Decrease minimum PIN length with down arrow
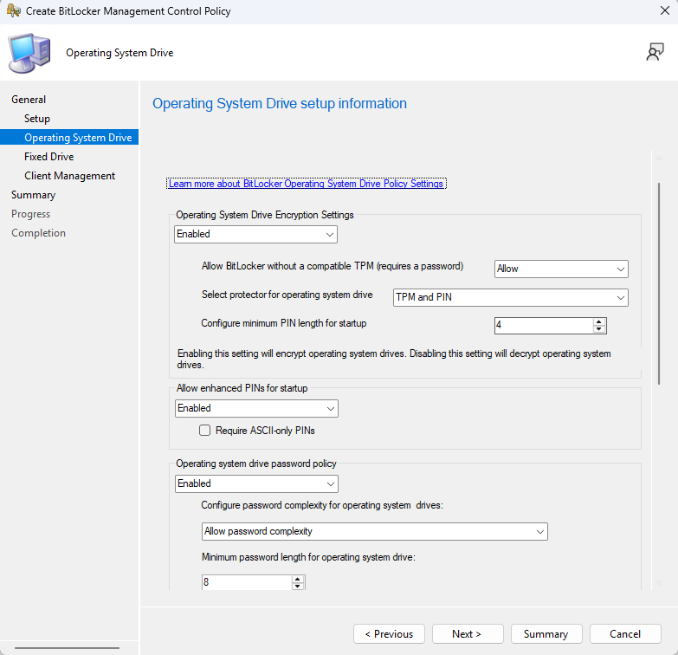The height and width of the screenshot is (655, 678). [599, 329]
